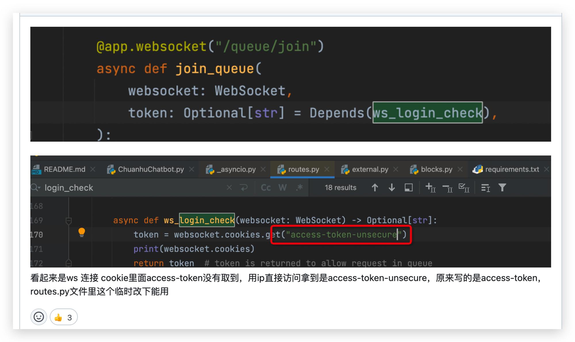Close the ChuanhuChatbot.py tab
This screenshot has width=575, height=342.
pyautogui.click(x=191, y=169)
